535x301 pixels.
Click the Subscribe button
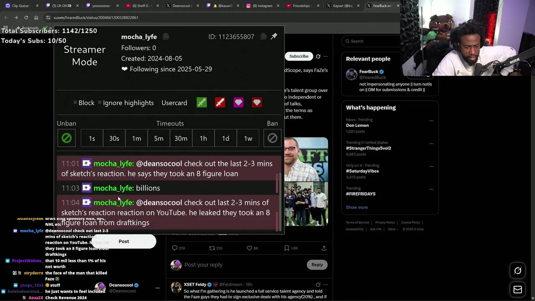click(299, 56)
